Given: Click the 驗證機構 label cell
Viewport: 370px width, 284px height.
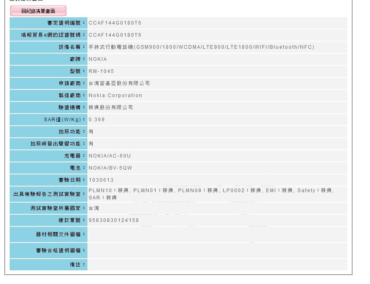Looking at the screenshot, I should [48, 107].
